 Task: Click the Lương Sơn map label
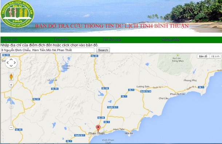[x=143, y=86]
